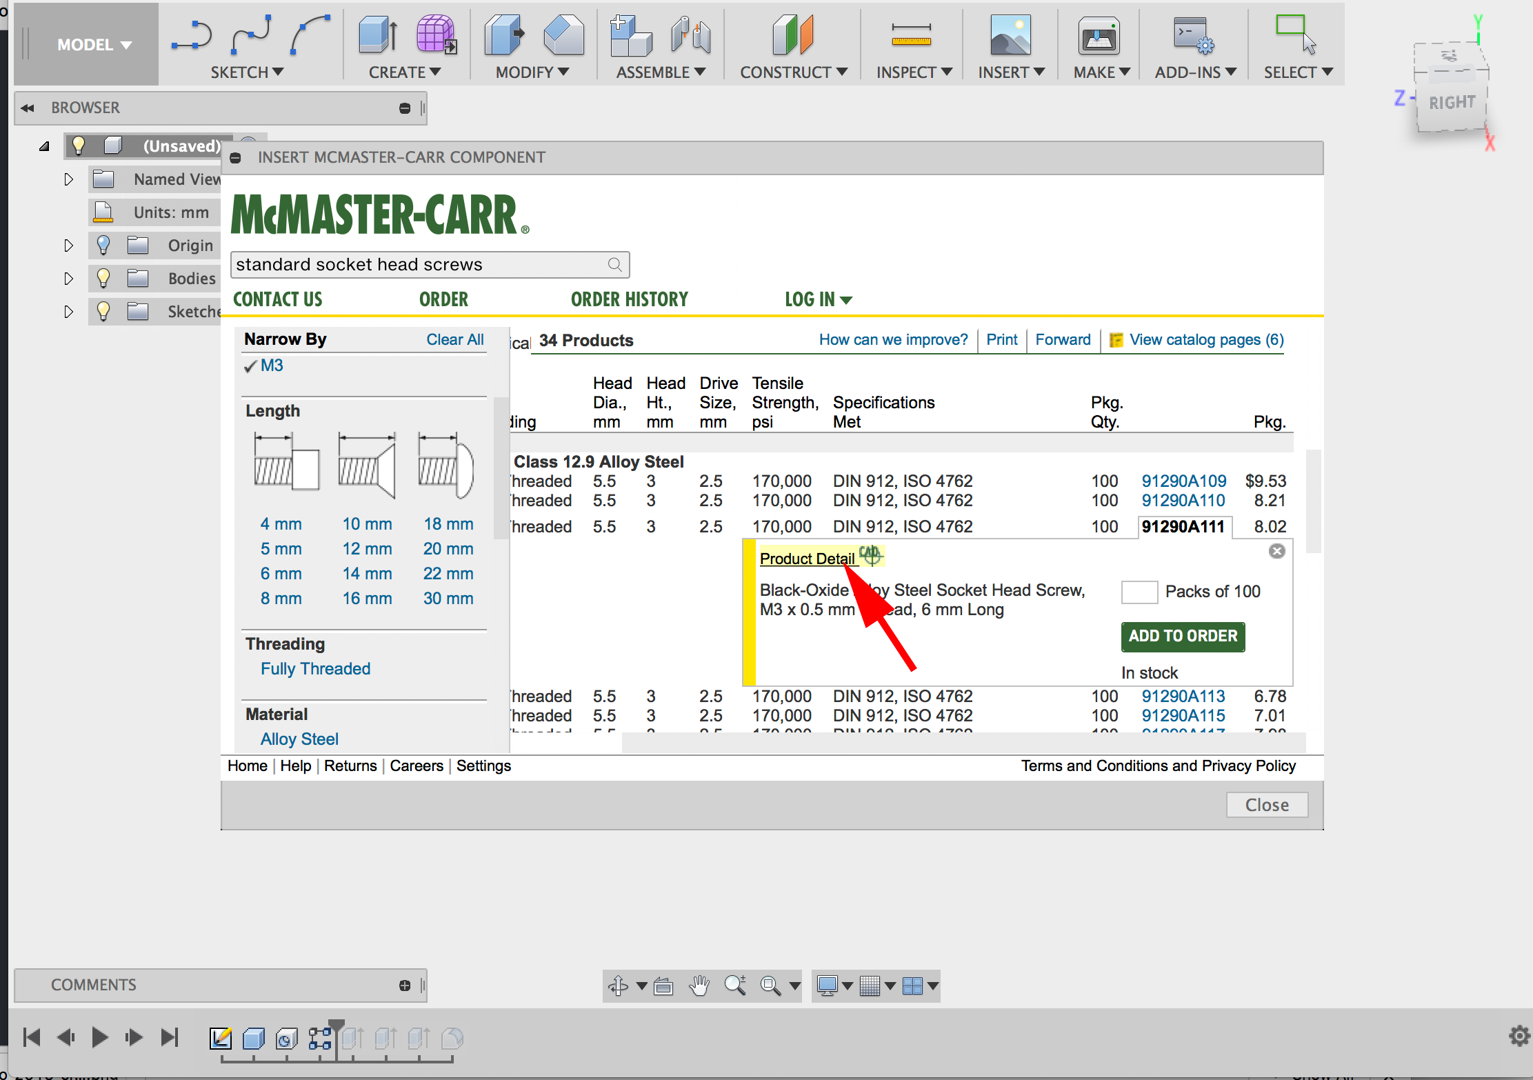Select the Line sketch tool icon
The width and height of the screenshot is (1533, 1080).
(191, 35)
